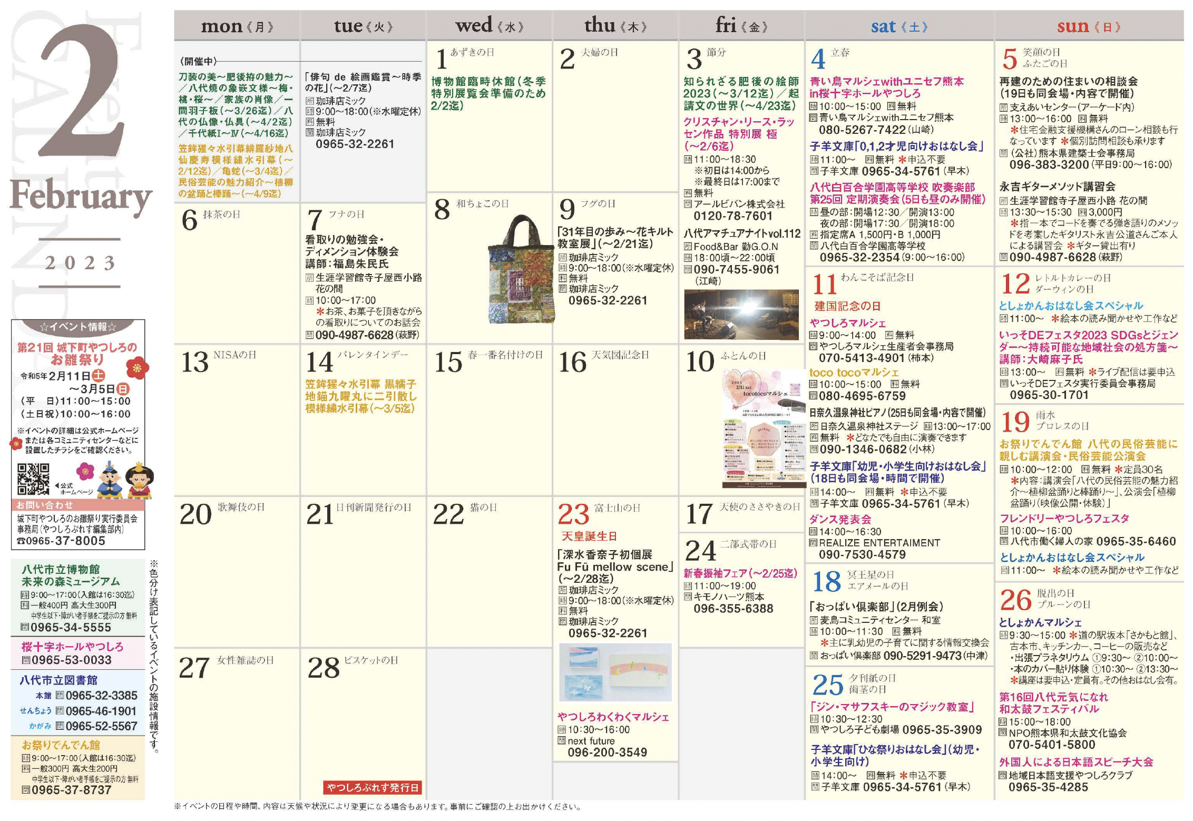Image resolution: width=1193 pixels, height=821 pixels.
Task: Click '看取りの勉強会・ディメンション体験会' on day 7
Action: (352, 246)
